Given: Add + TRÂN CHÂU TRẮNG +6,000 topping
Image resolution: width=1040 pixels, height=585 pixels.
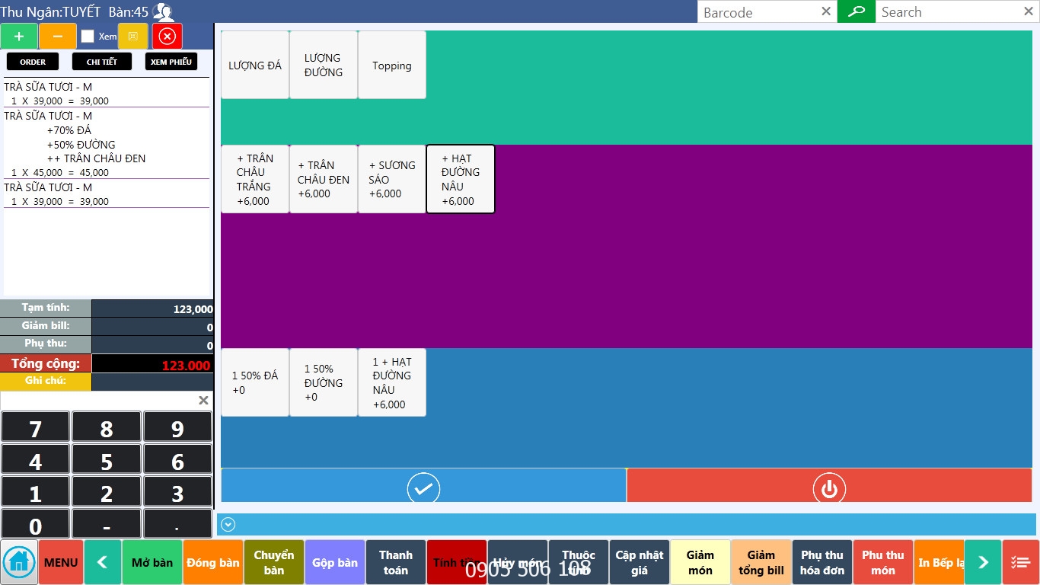Looking at the screenshot, I should [255, 179].
